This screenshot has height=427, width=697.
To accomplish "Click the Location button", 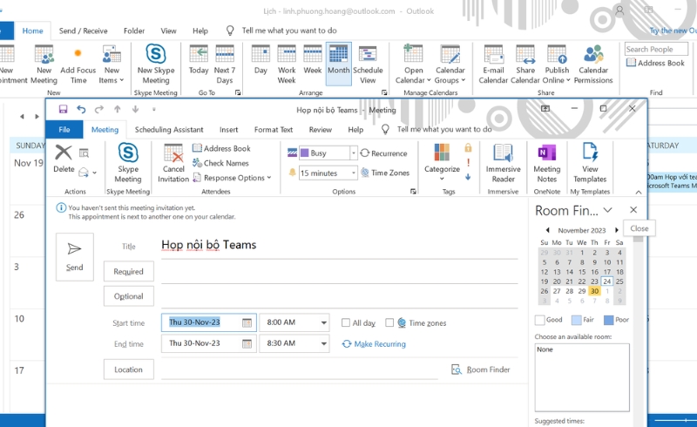I will point(128,369).
